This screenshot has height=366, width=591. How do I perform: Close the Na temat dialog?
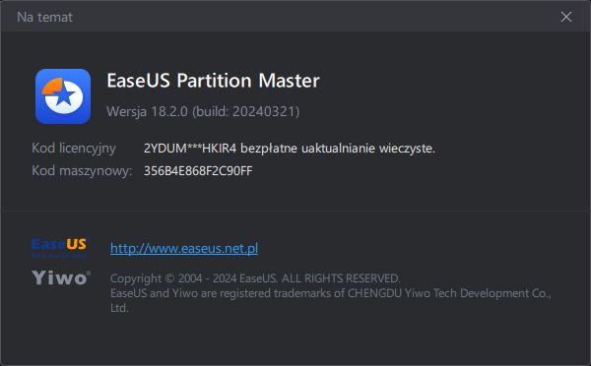click(565, 17)
